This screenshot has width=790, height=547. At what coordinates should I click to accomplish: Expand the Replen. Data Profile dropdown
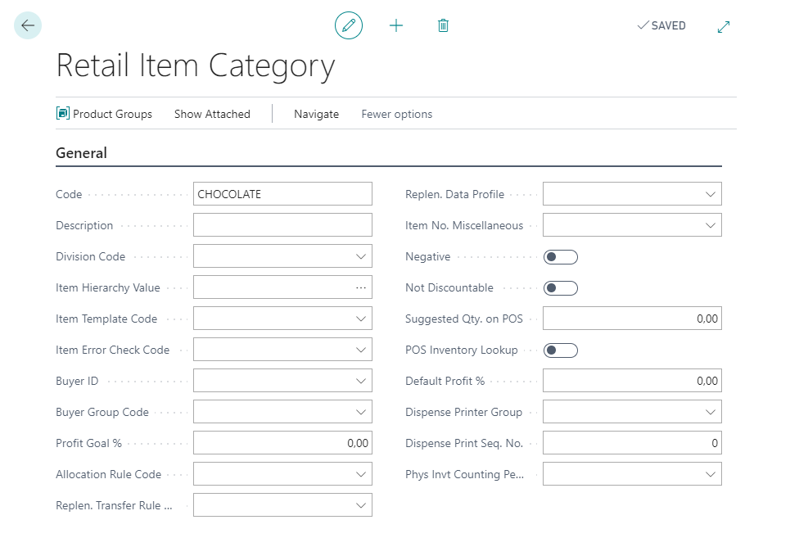711,194
